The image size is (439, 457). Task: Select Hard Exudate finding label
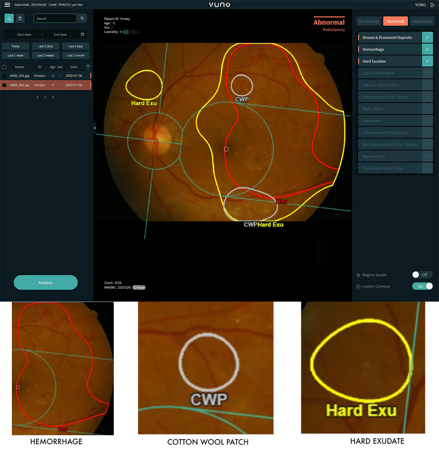pyautogui.click(x=374, y=61)
